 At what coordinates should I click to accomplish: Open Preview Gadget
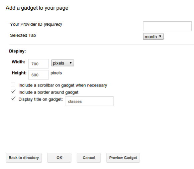pos(123,158)
